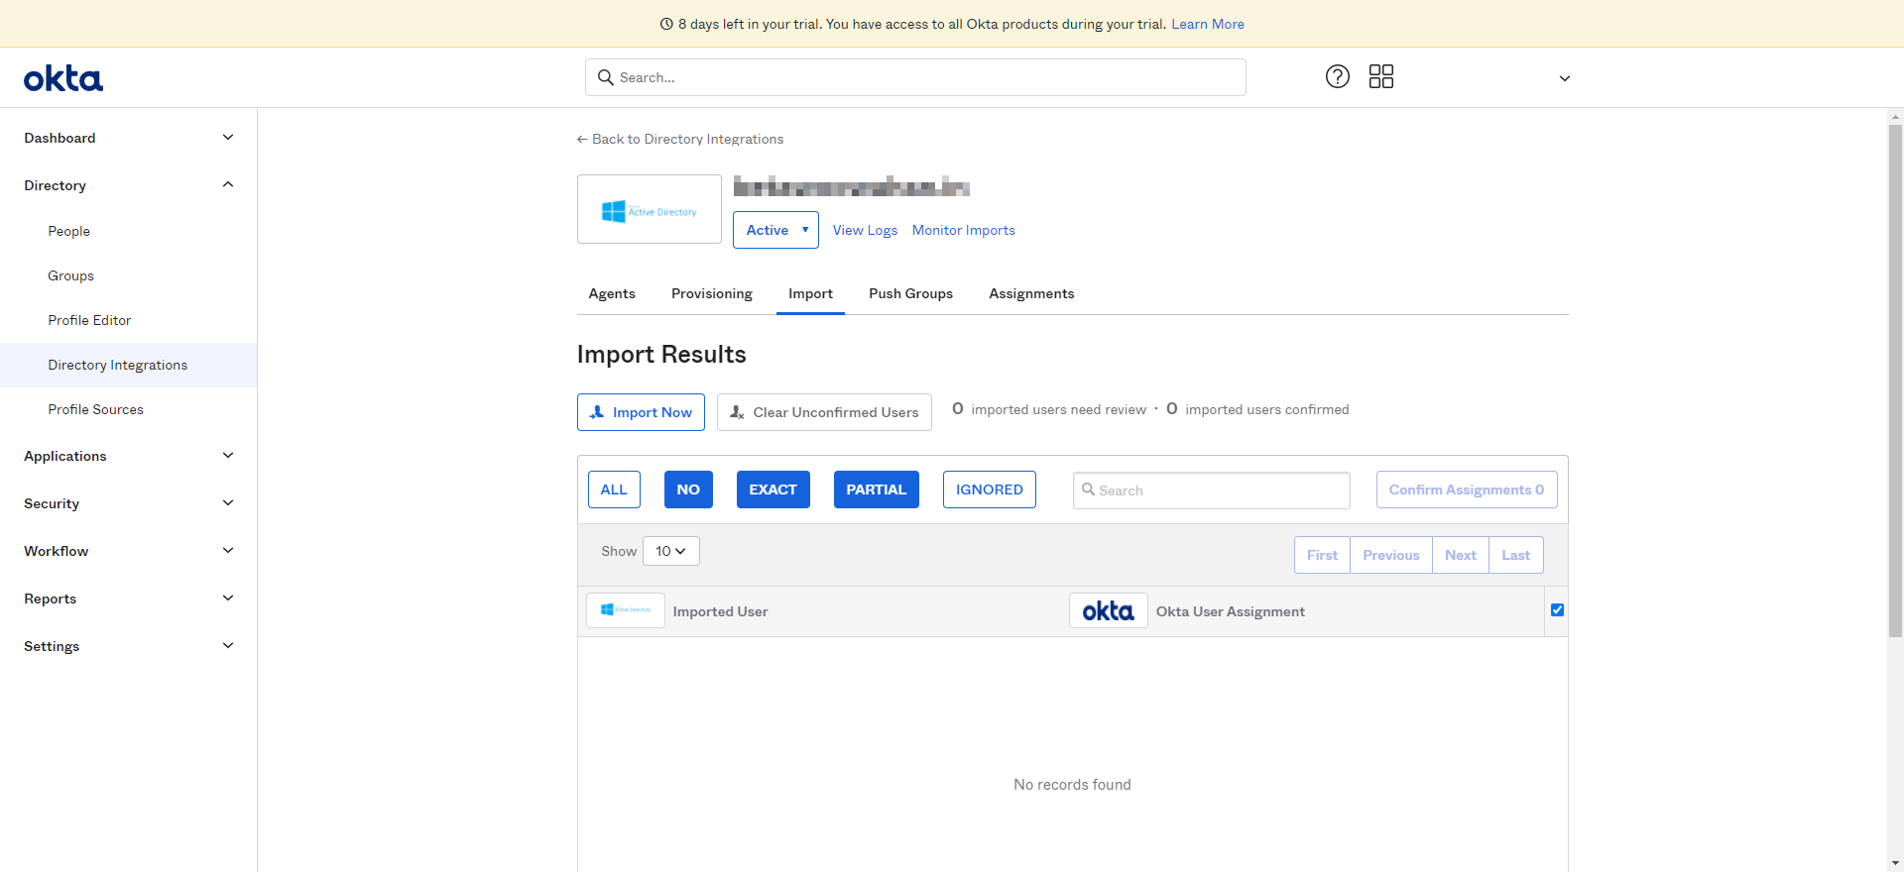Open the Active status dropdown

click(x=775, y=230)
